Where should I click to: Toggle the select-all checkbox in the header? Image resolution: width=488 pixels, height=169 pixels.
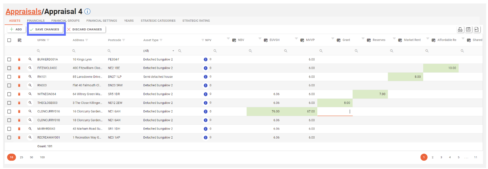(x=9, y=40)
